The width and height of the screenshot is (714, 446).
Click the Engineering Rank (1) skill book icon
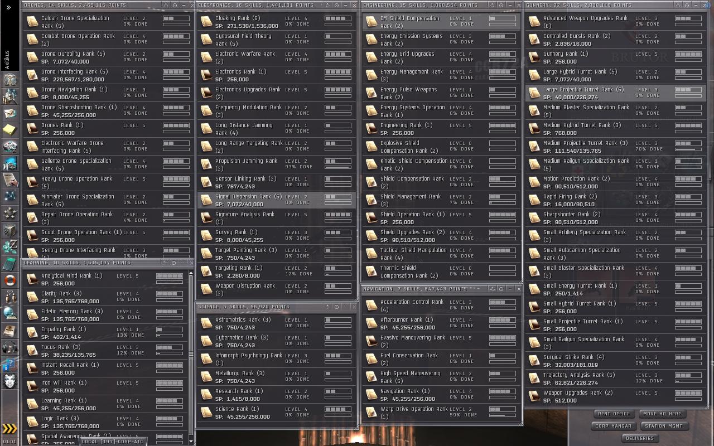(x=372, y=129)
